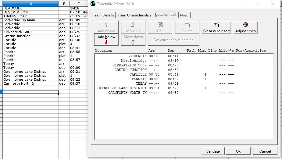Select CARNFORTH NORTH JN row in list

coord(184,93)
